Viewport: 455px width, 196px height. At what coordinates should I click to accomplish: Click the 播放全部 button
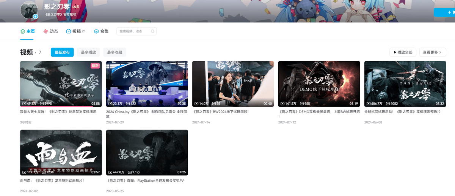tap(403, 52)
